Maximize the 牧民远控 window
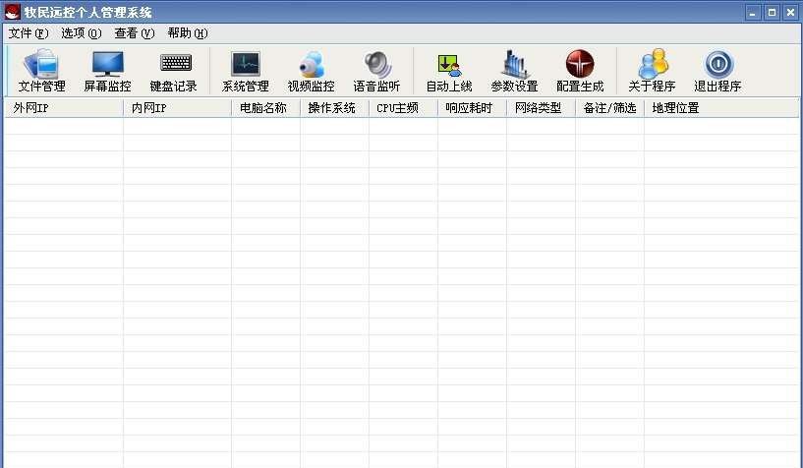Screen dimensions: 803x468 772,13
